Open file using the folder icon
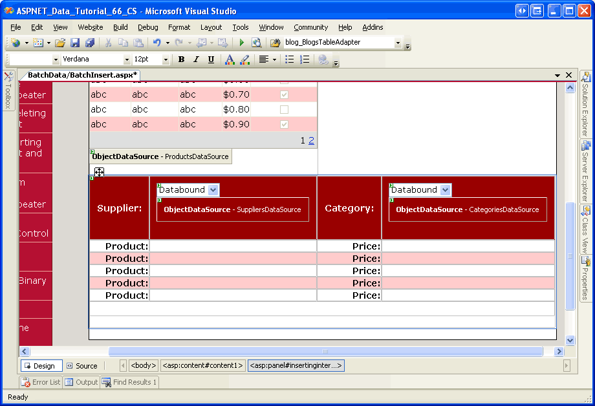This screenshot has height=406, width=595. point(59,43)
